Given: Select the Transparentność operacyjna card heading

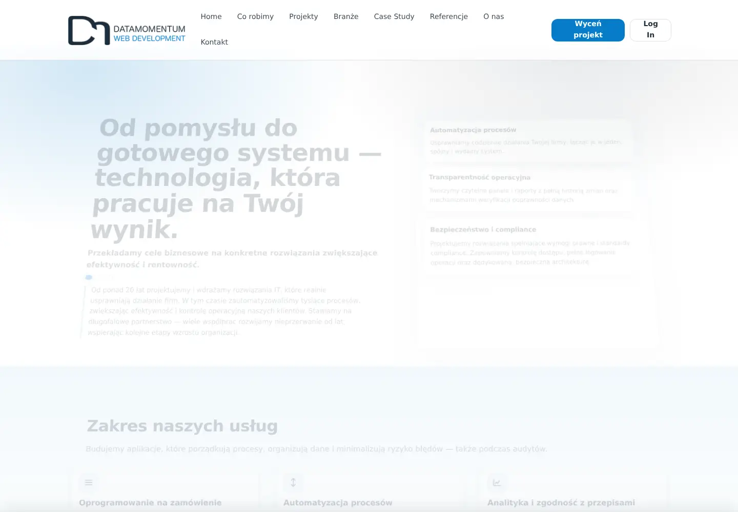Looking at the screenshot, I should tap(480, 177).
